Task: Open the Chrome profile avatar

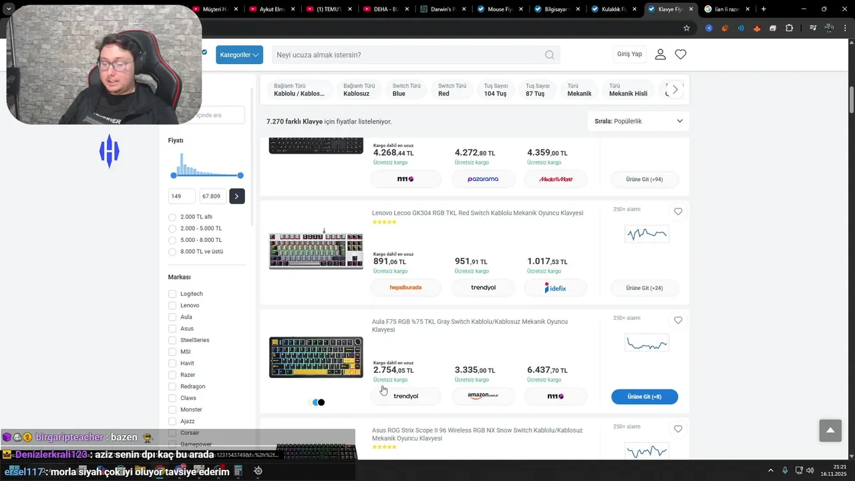Action: point(829,28)
